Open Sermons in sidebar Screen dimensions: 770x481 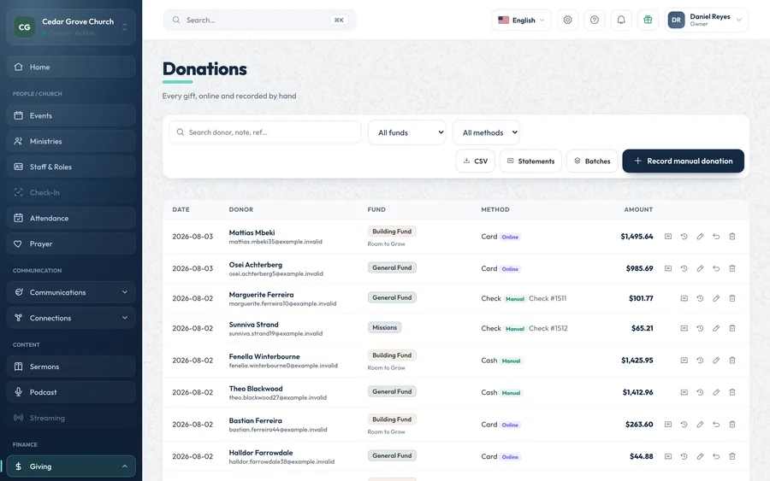pyautogui.click(x=71, y=367)
